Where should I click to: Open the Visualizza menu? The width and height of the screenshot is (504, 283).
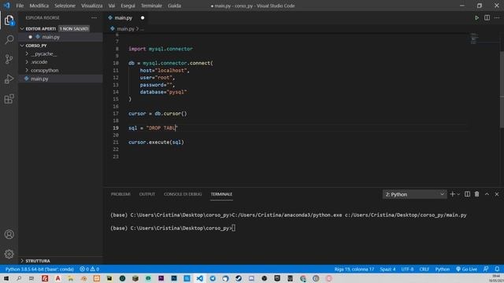point(91,6)
